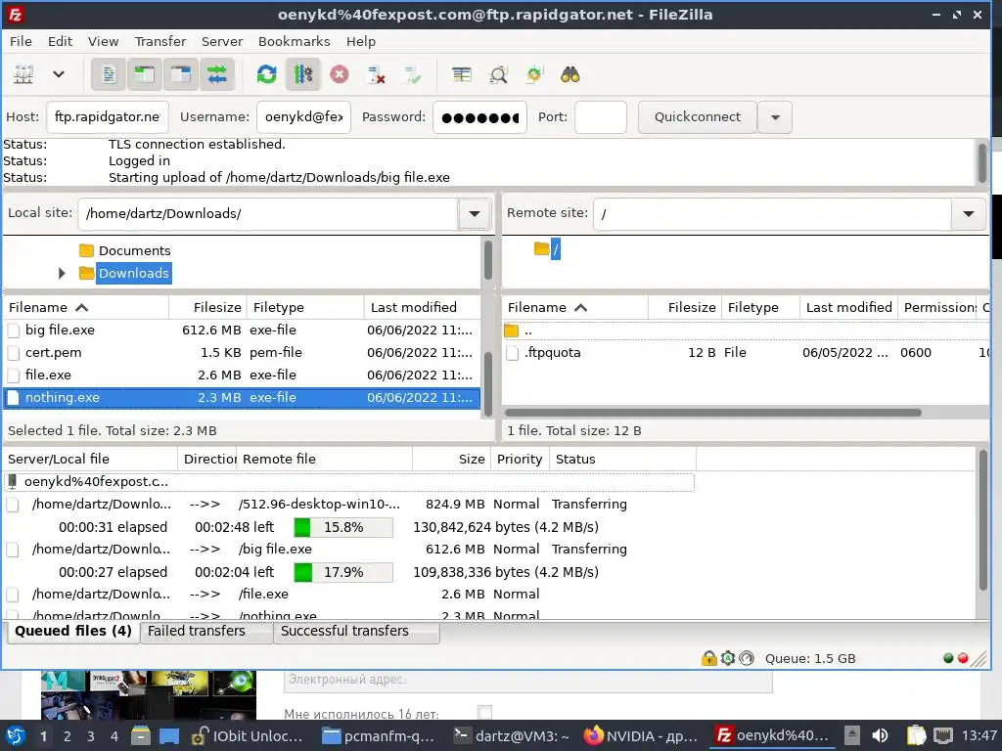Open the Transfer menu
The height and width of the screenshot is (751, 1002).
(159, 41)
